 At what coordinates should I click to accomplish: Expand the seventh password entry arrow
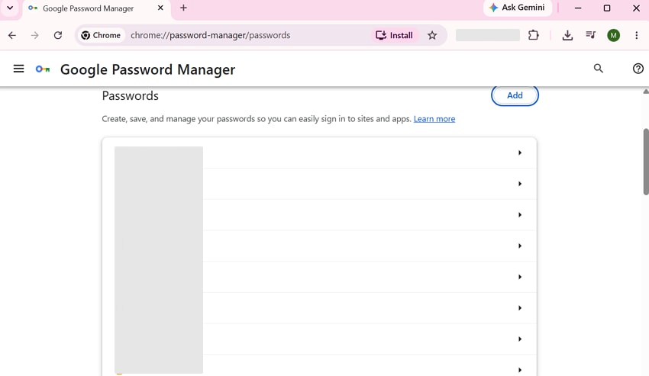520,339
